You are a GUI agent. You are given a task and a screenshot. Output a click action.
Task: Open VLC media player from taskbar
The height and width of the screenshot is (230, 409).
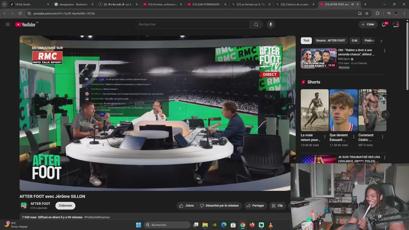(271, 225)
